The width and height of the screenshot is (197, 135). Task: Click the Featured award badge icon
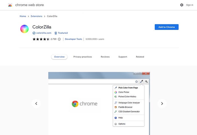[56, 33]
